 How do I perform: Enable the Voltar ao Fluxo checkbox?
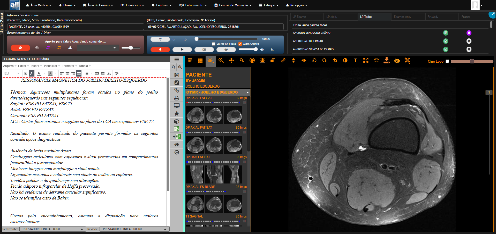pos(214,44)
